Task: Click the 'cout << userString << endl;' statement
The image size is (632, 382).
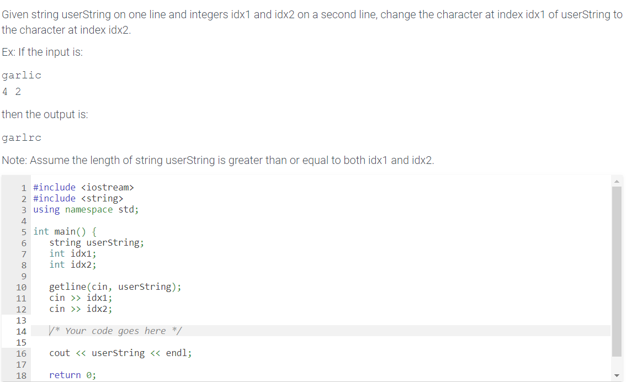Action: 120,353
